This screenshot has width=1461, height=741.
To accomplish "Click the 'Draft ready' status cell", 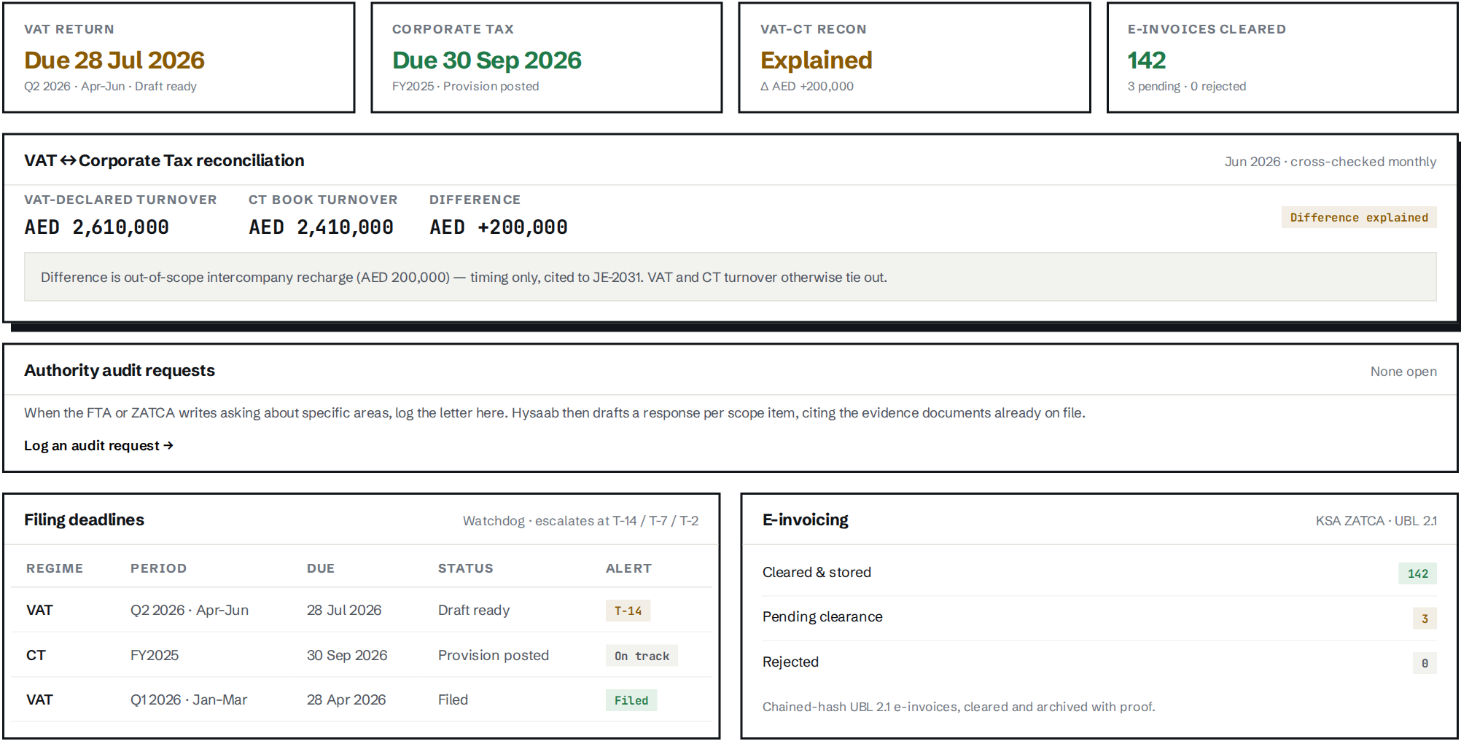I will [474, 610].
